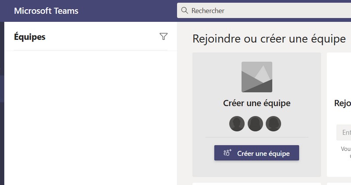Click the cut-off Vou… hint text
This screenshot has height=185, width=351.
tap(346, 149)
